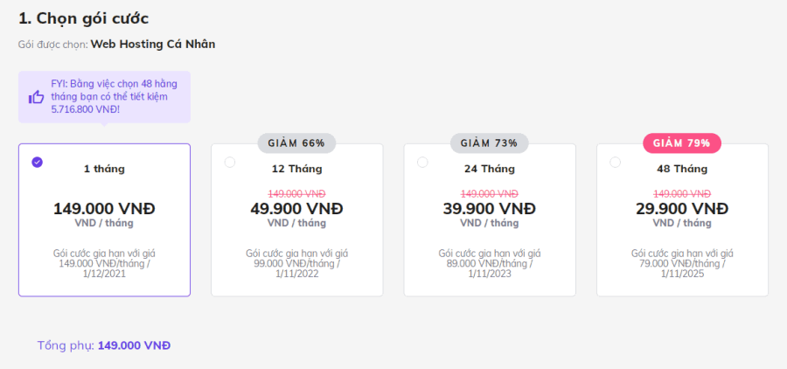Click the 1. Chọn gói cước heading

click(84, 18)
